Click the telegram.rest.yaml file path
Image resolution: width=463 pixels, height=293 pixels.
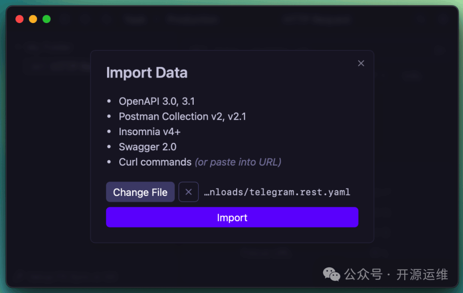coord(277,192)
